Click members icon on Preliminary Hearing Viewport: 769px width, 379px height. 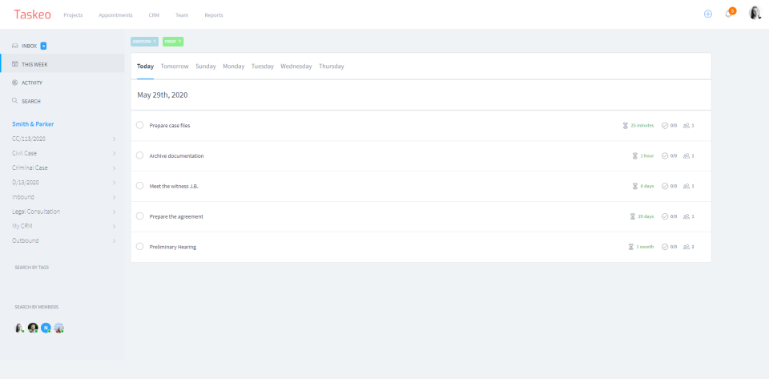tap(686, 247)
